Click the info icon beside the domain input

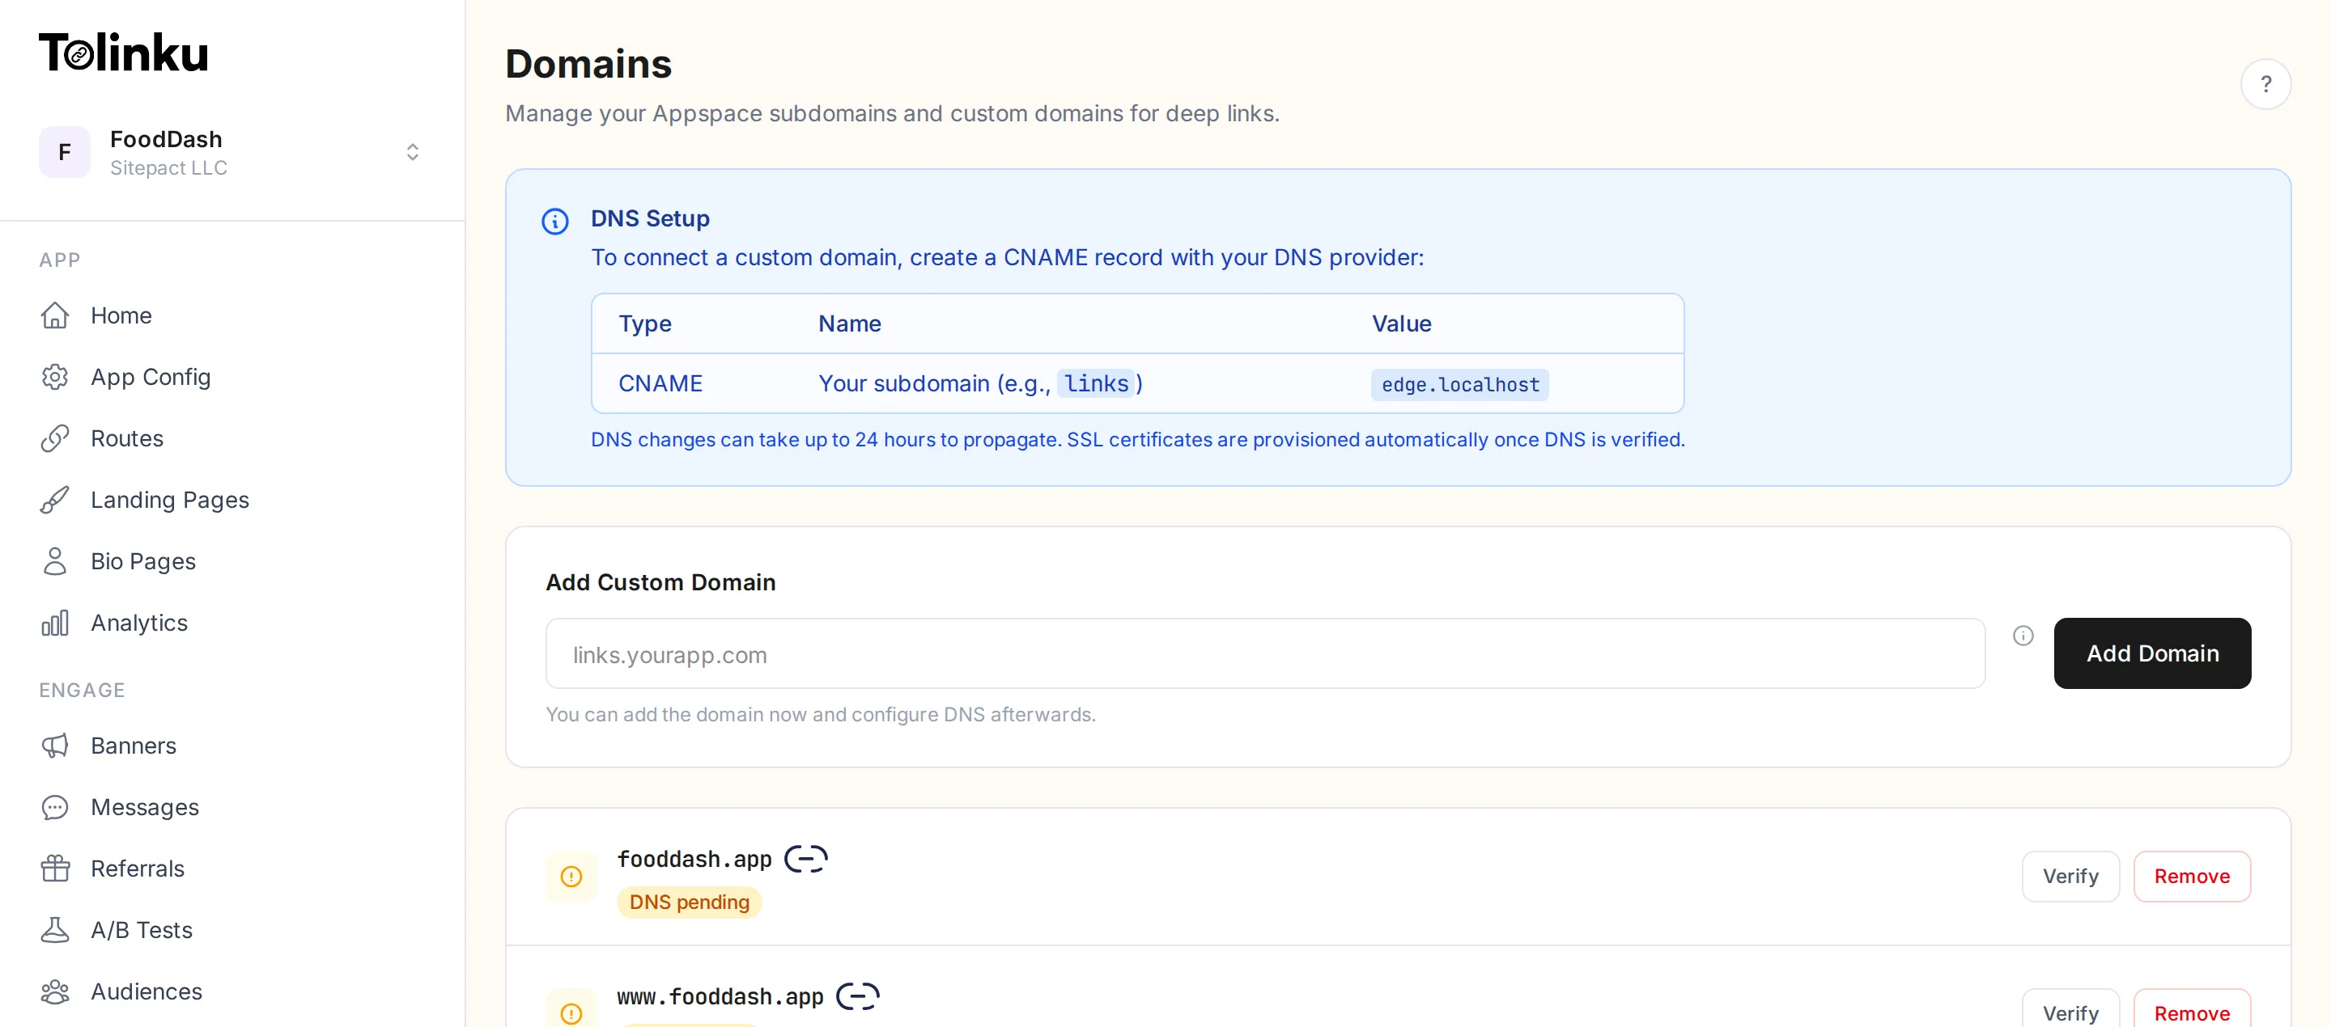click(2023, 636)
